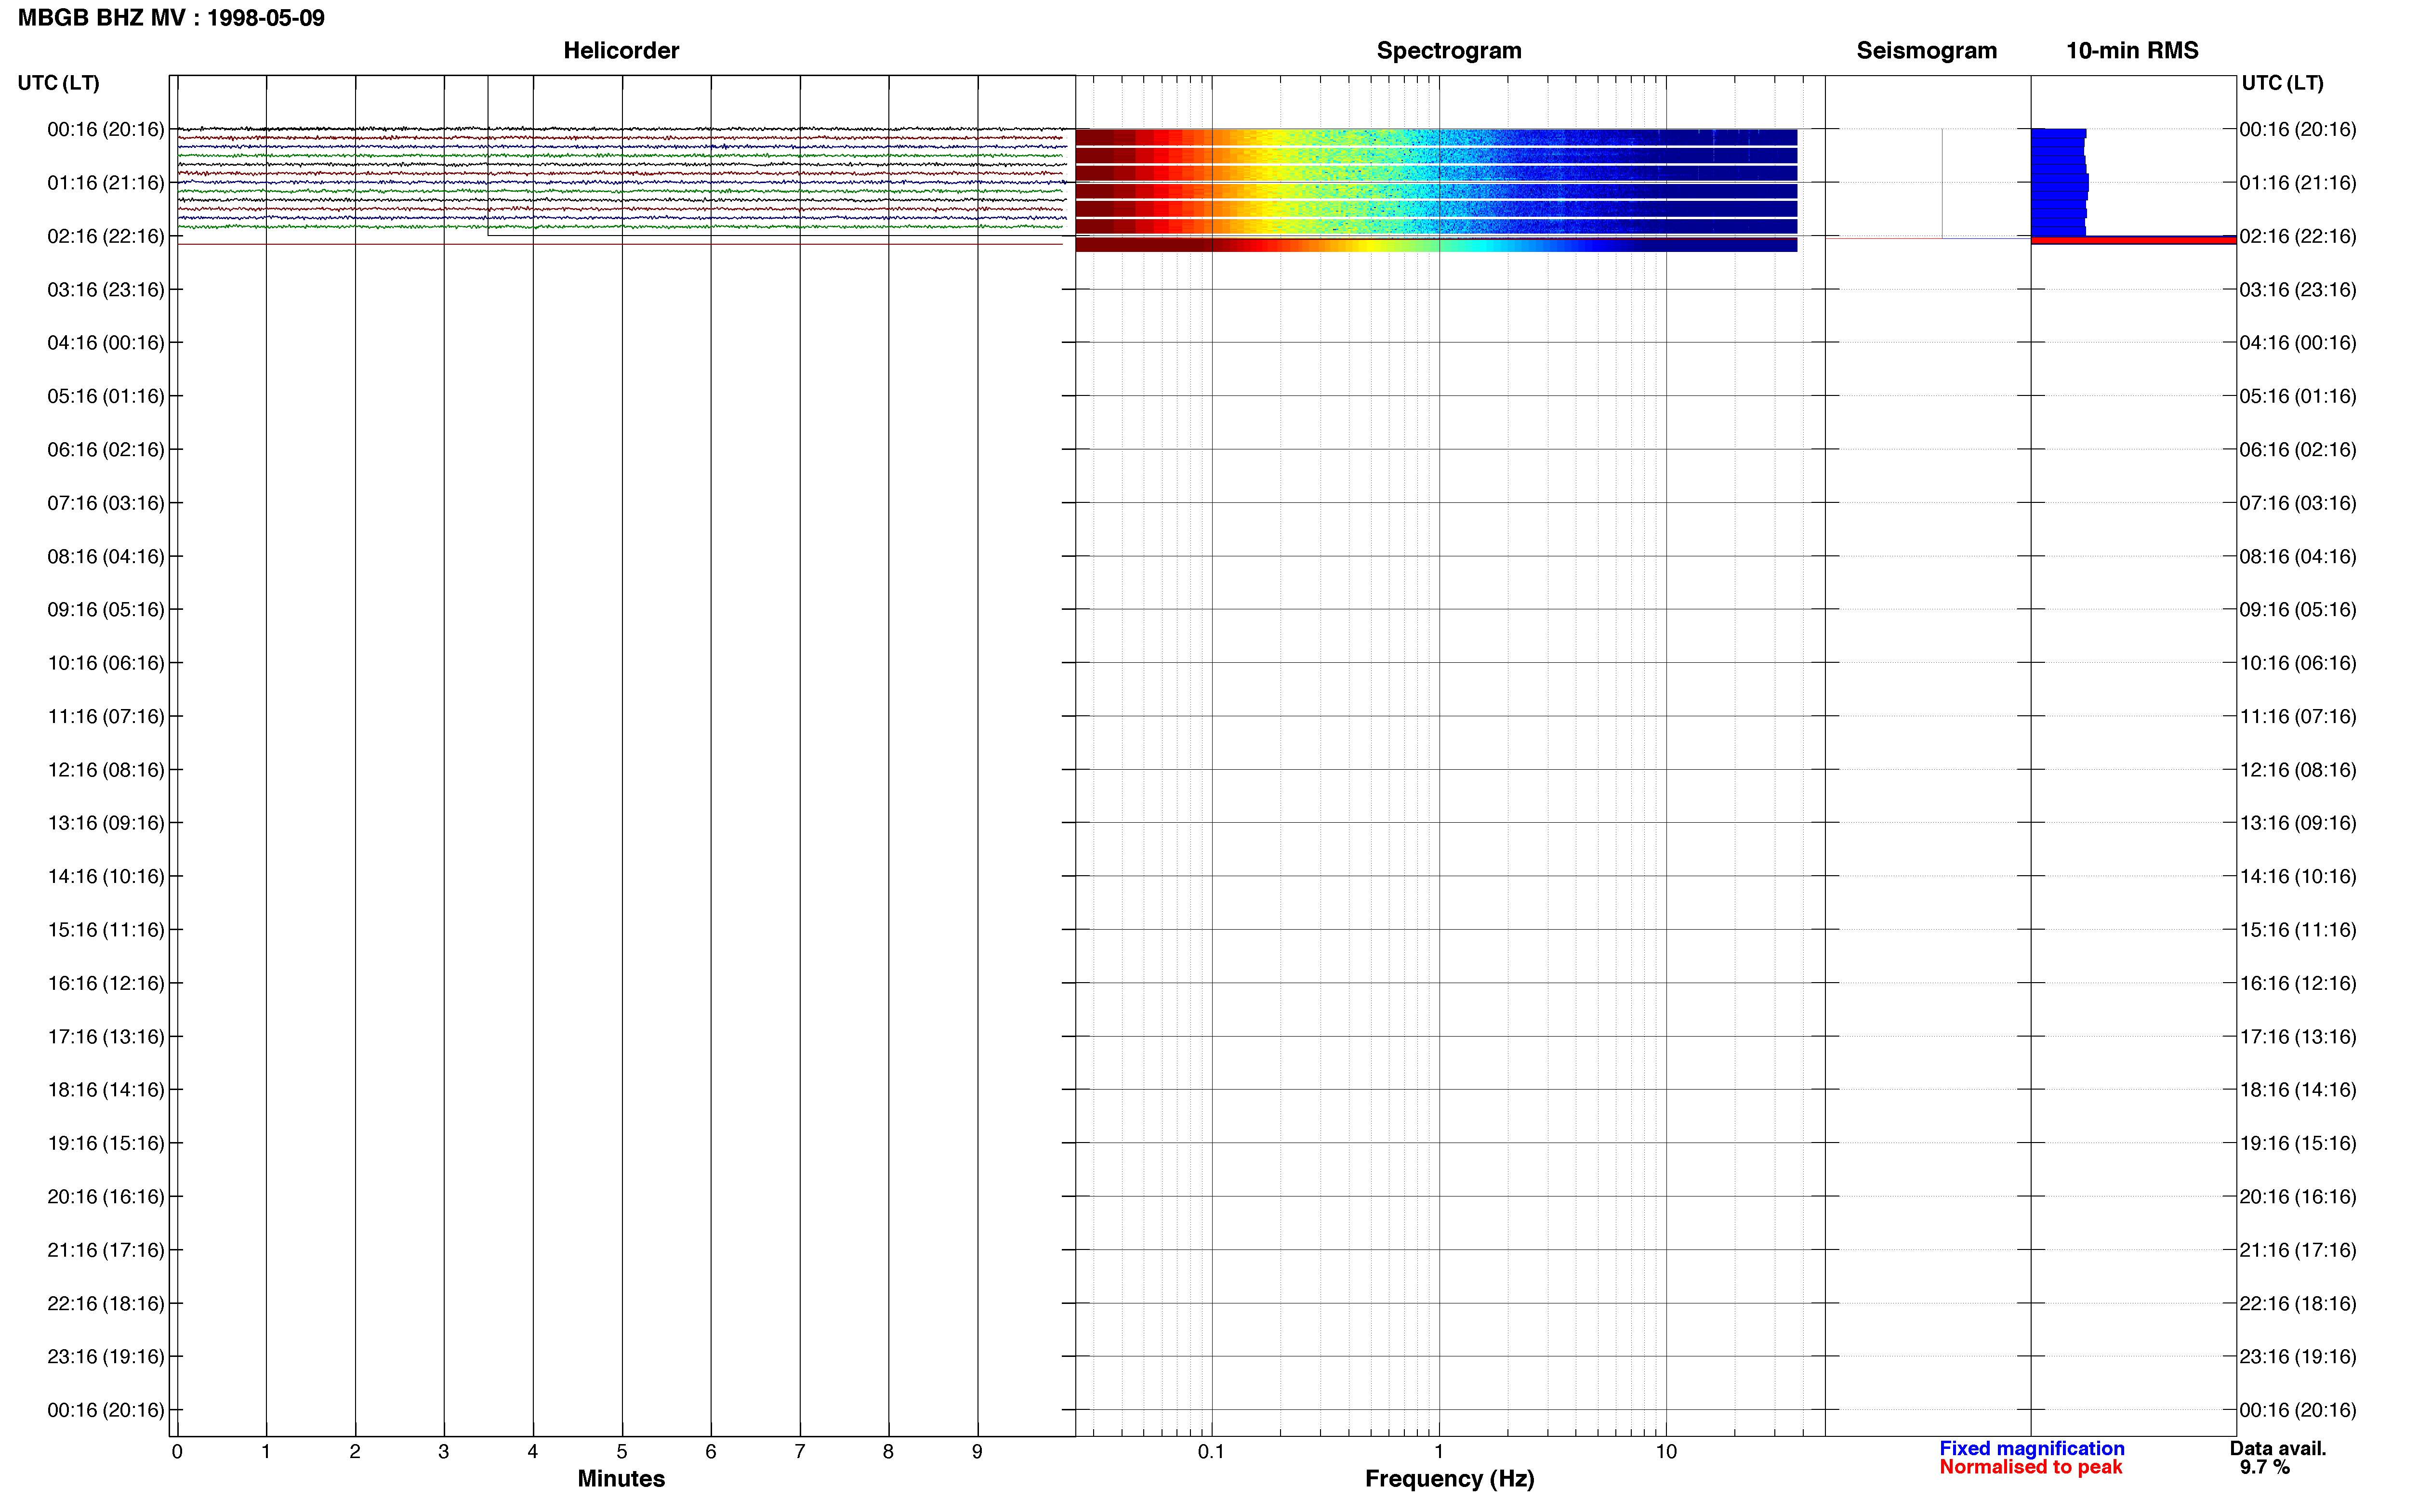This screenshot has height=1512, width=2418.
Task: Click the 10 tick on Frequency axis
Action: pyautogui.click(x=1666, y=1452)
